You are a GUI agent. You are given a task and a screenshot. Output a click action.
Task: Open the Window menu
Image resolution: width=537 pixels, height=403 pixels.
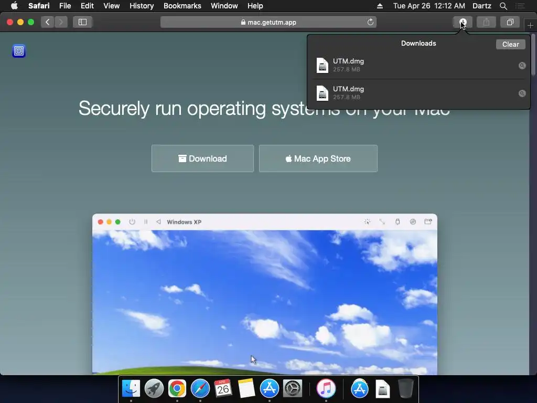[224, 6]
